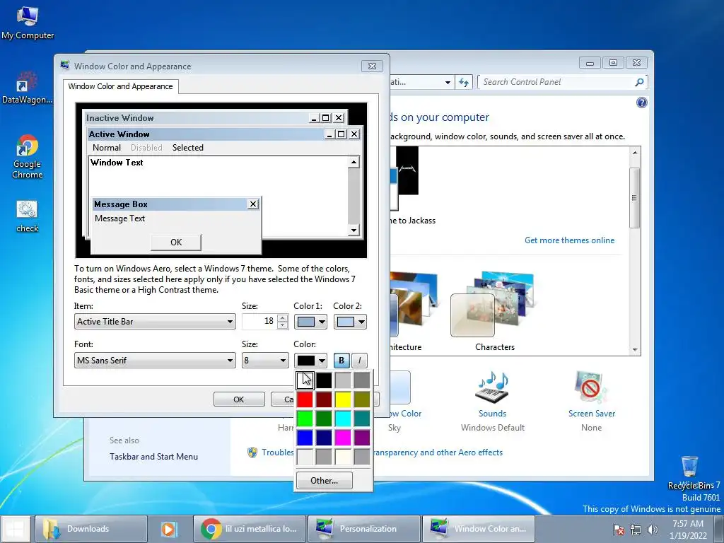Pick magenta color swatch

pyautogui.click(x=343, y=437)
